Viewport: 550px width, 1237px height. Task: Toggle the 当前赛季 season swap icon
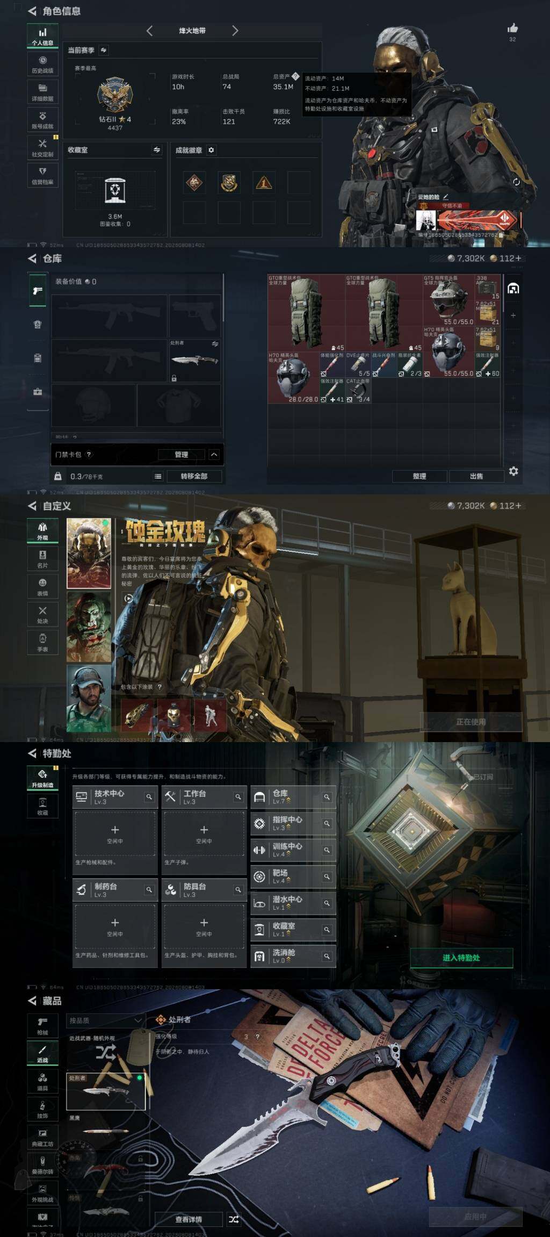(104, 50)
